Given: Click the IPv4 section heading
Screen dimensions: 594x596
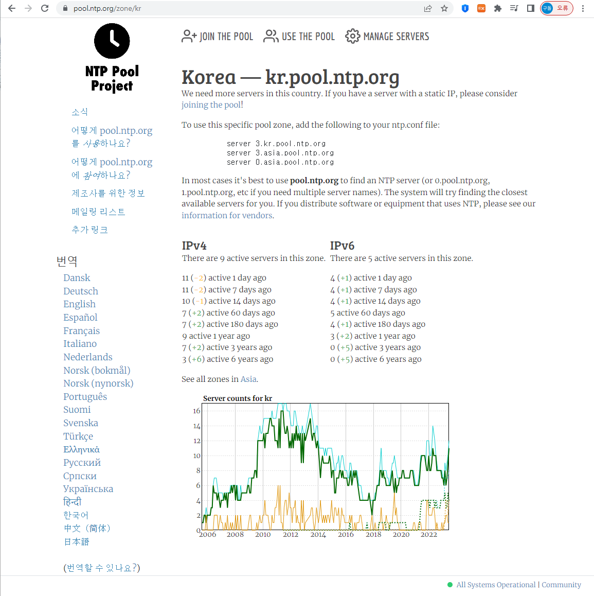Looking at the screenshot, I should pyautogui.click(x=194, y=246).
